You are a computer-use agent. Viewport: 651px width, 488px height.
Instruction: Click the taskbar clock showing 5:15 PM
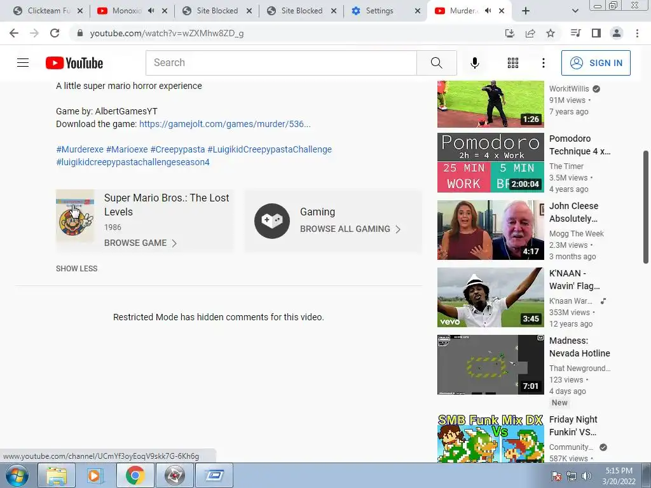point(619,476)
